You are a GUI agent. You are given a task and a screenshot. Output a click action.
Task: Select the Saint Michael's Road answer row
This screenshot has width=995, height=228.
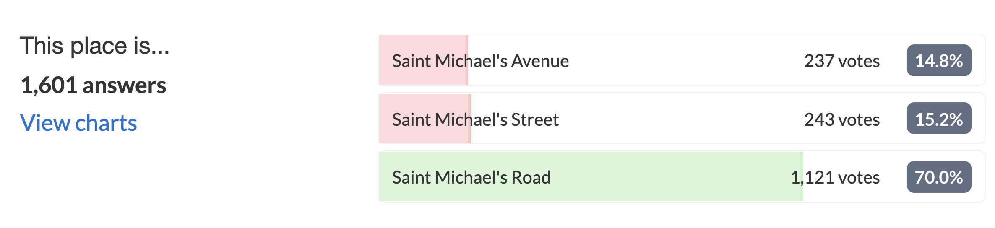682,176
